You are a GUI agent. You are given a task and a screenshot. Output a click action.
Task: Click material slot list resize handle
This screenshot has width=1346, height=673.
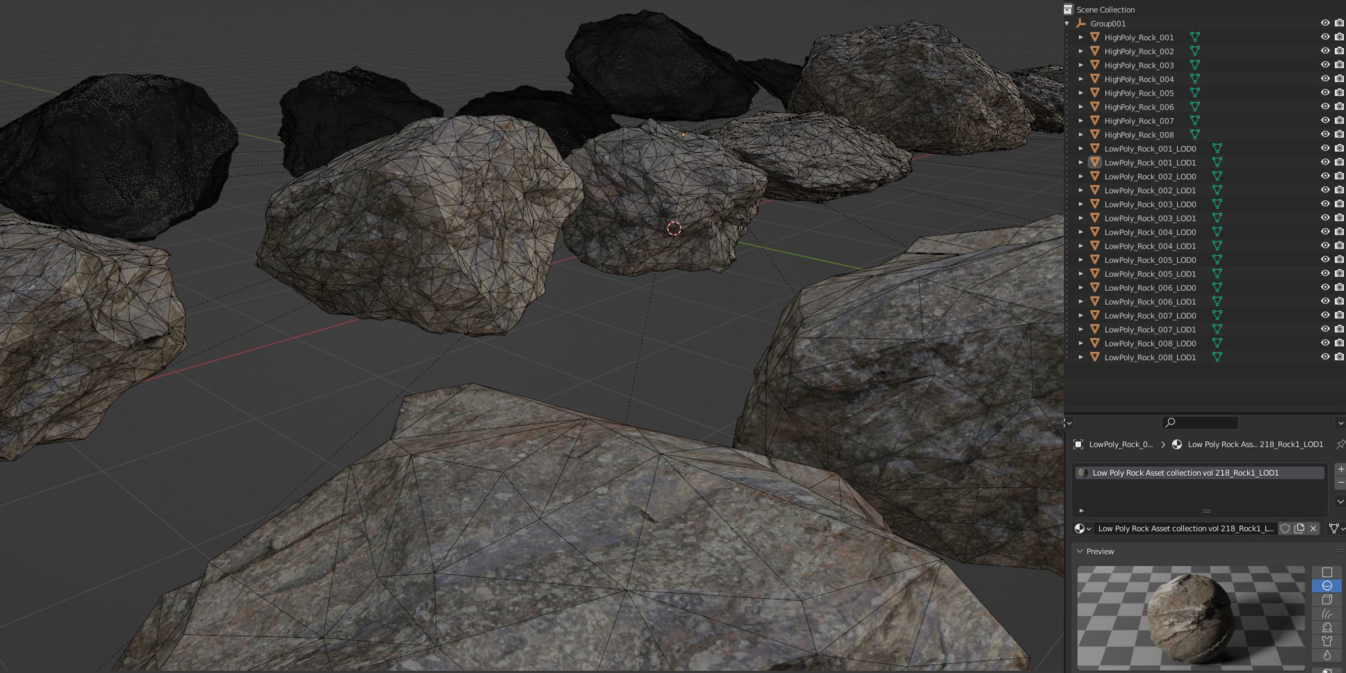point(1206,511)
